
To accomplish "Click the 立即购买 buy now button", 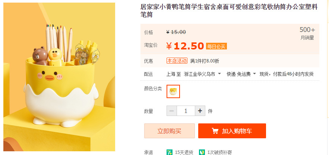I will click(169, 131).
